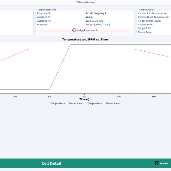The width and height of the screenshot is (171, 171).
Task: Click the 500 tick on the time axis
Action: click(119, 97)
